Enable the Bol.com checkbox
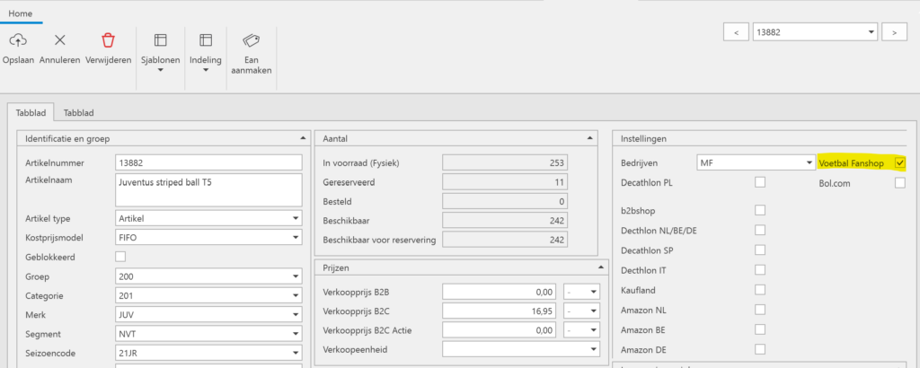This screenshot has width=920, height=368. click(x=899, y=183)
